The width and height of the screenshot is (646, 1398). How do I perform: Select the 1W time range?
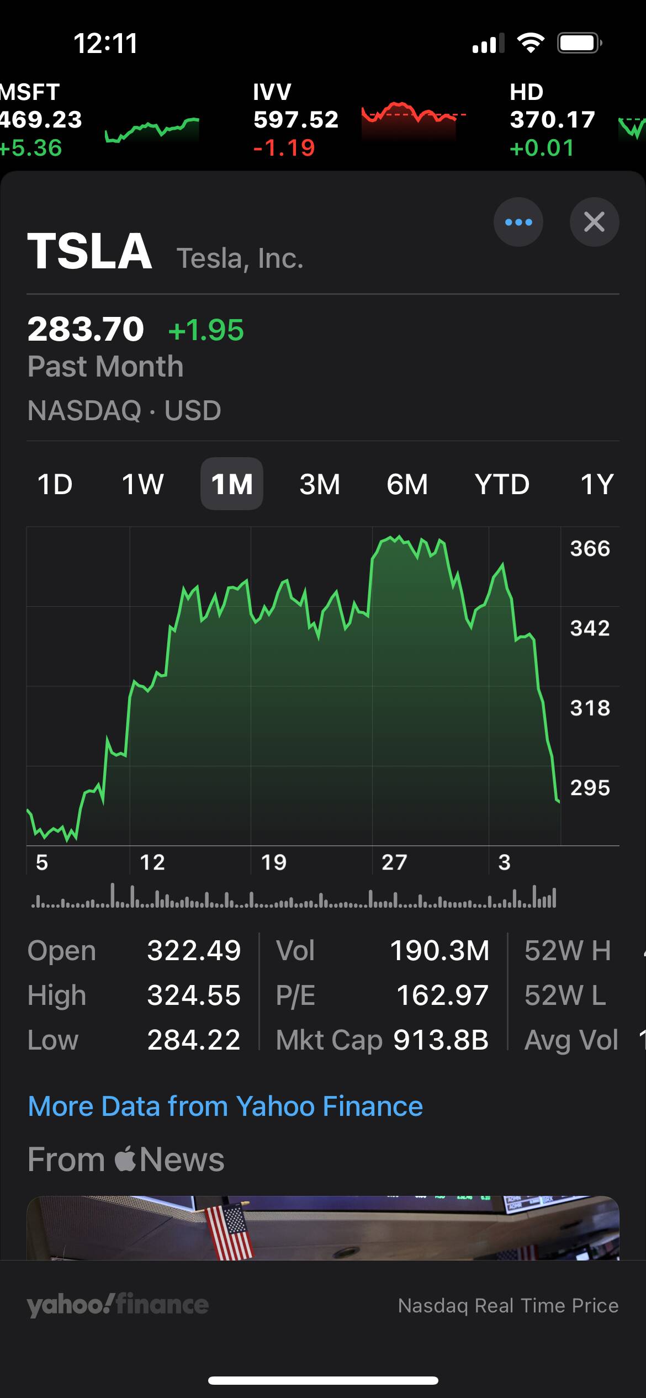point(142,484)
